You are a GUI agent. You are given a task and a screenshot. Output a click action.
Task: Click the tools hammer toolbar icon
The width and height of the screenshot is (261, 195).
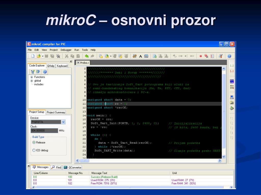click(x=221, y=56)
